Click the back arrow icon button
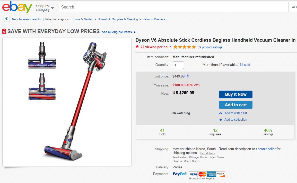The width and height of the screenshot is (297, 183). 7,19
